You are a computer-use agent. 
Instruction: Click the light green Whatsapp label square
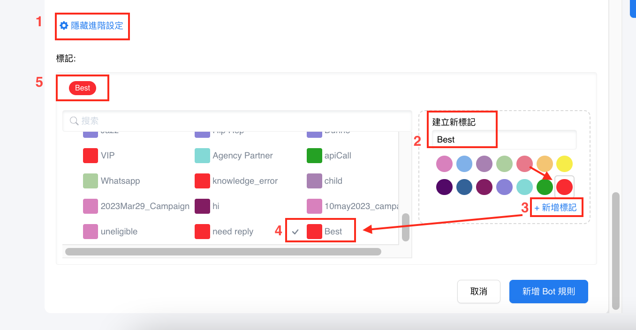91,181
